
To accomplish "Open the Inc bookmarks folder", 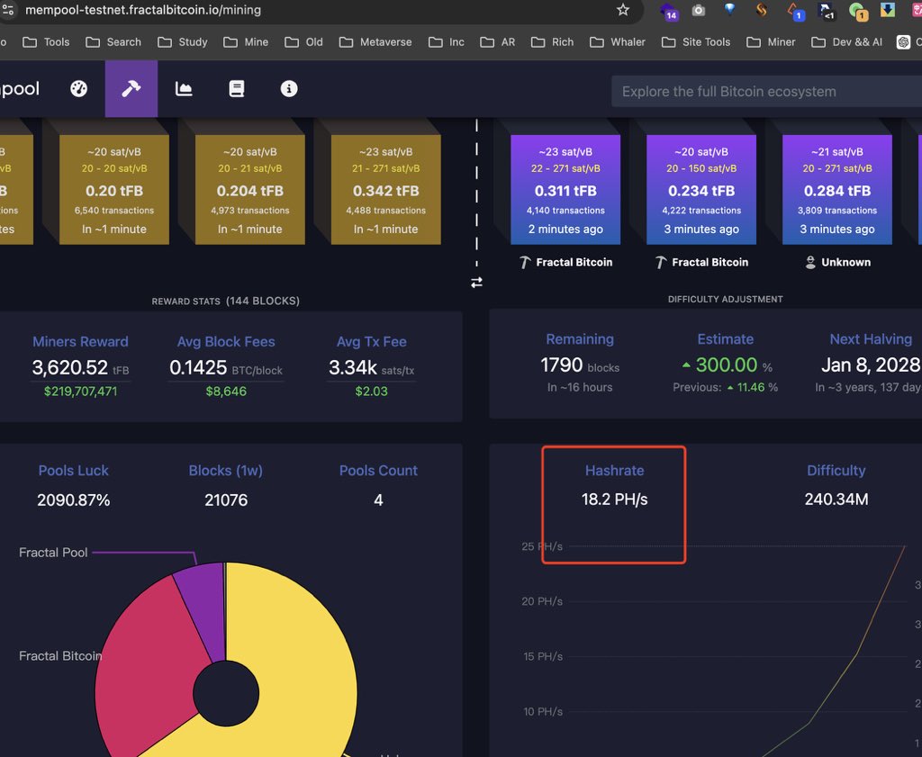I will click(x=447, y=42).
